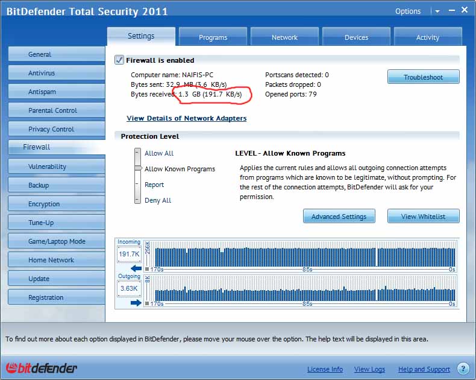The width and height of the screenshot is (476, 380).
Task: Set protection level to Allow Known Programs
Action: pyautogui.click(x=180, y=169)
